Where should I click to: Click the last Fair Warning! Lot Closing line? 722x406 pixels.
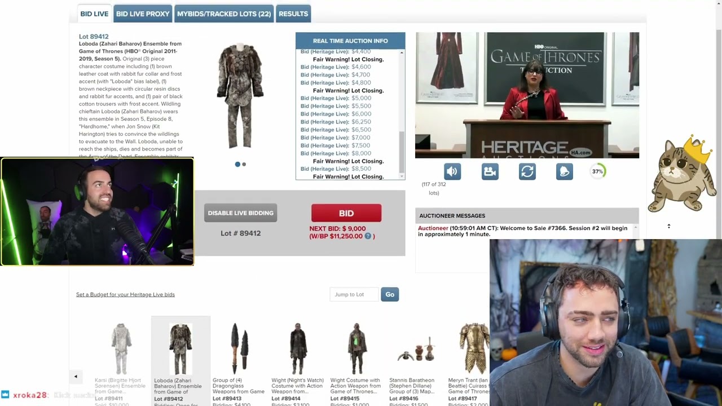click(x=348, y=176)
